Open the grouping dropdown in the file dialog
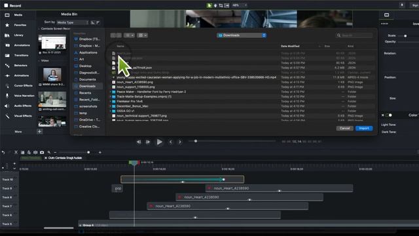 [x=142, y=35]
